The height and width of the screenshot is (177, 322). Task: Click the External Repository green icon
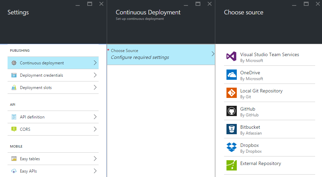tap(231, 165)
